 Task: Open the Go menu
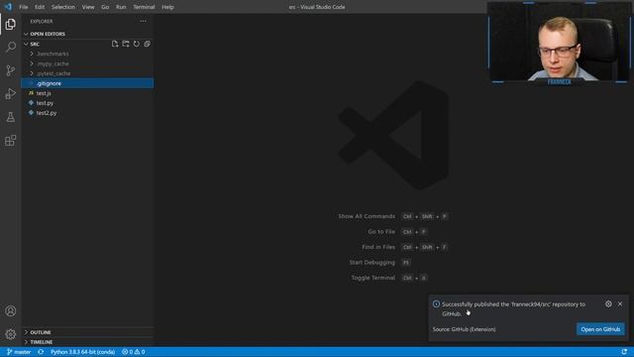pos(105,7)
